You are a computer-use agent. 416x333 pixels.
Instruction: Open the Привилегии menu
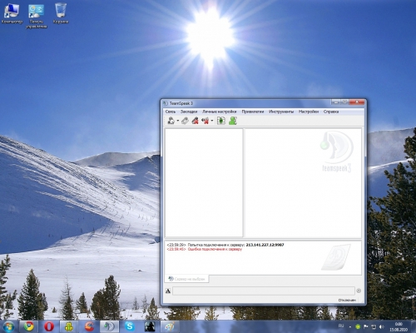tap(253, 112)
